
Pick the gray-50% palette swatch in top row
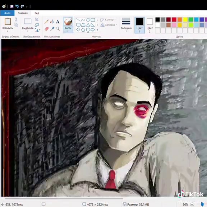[163, 19]
